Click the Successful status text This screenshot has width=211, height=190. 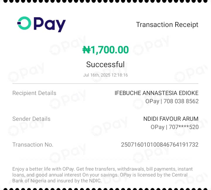[x=105, y=65]
